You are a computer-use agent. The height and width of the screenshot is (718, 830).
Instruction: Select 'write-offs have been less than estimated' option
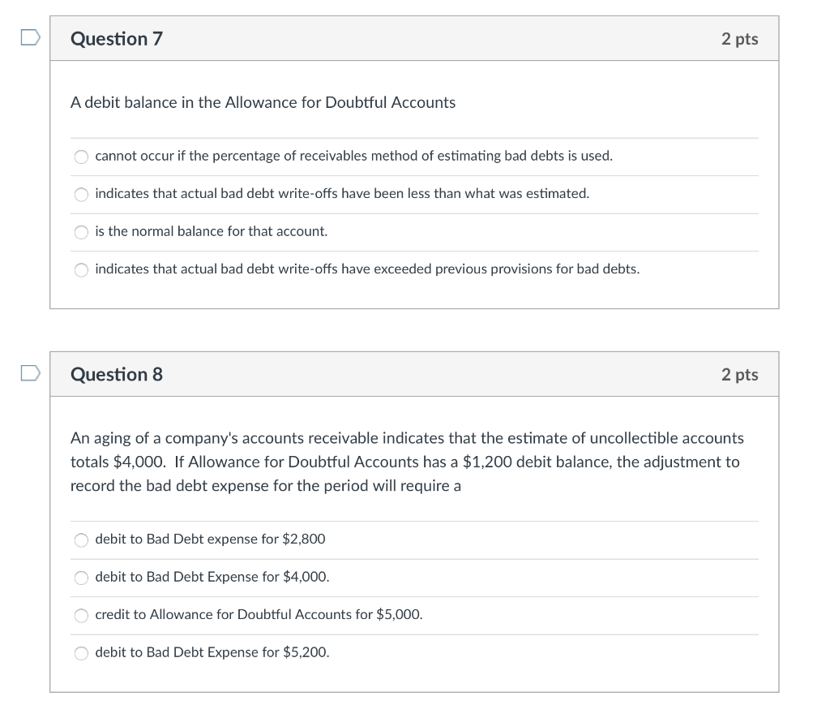pyautogui.click(x=342, y=194)
